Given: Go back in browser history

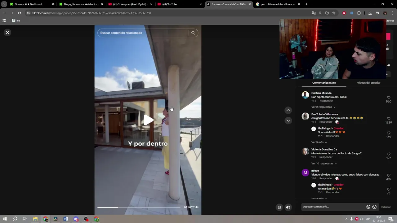Looking at the screenshot, I should [4, 13].
